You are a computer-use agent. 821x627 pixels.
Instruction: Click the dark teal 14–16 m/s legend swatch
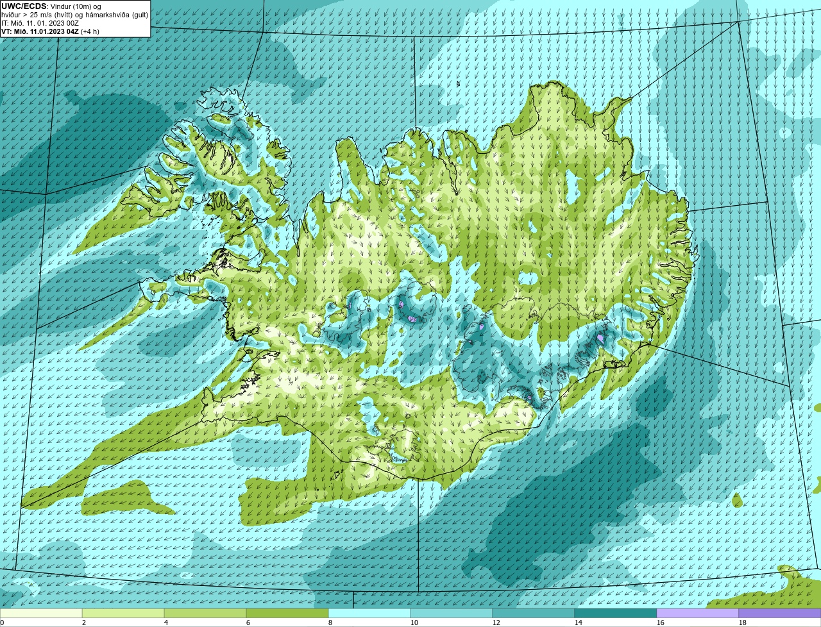coord(616,614)
